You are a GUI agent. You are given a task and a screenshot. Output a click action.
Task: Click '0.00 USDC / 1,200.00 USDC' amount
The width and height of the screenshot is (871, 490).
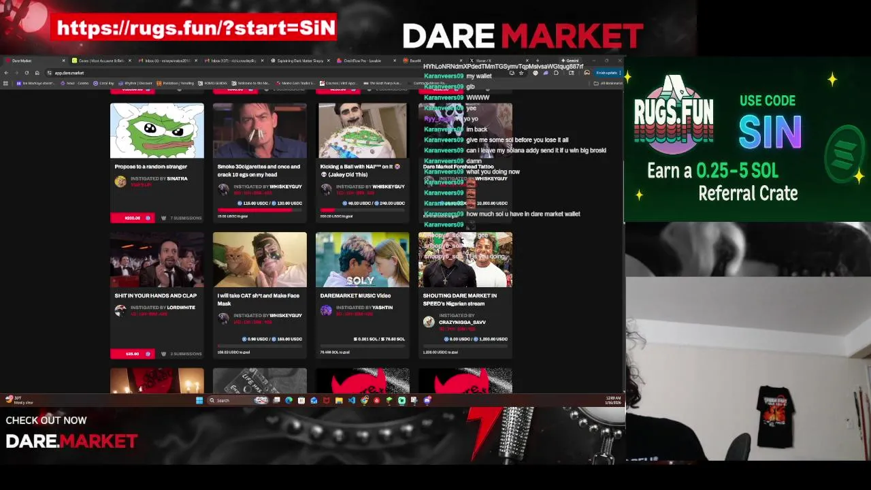476,339
